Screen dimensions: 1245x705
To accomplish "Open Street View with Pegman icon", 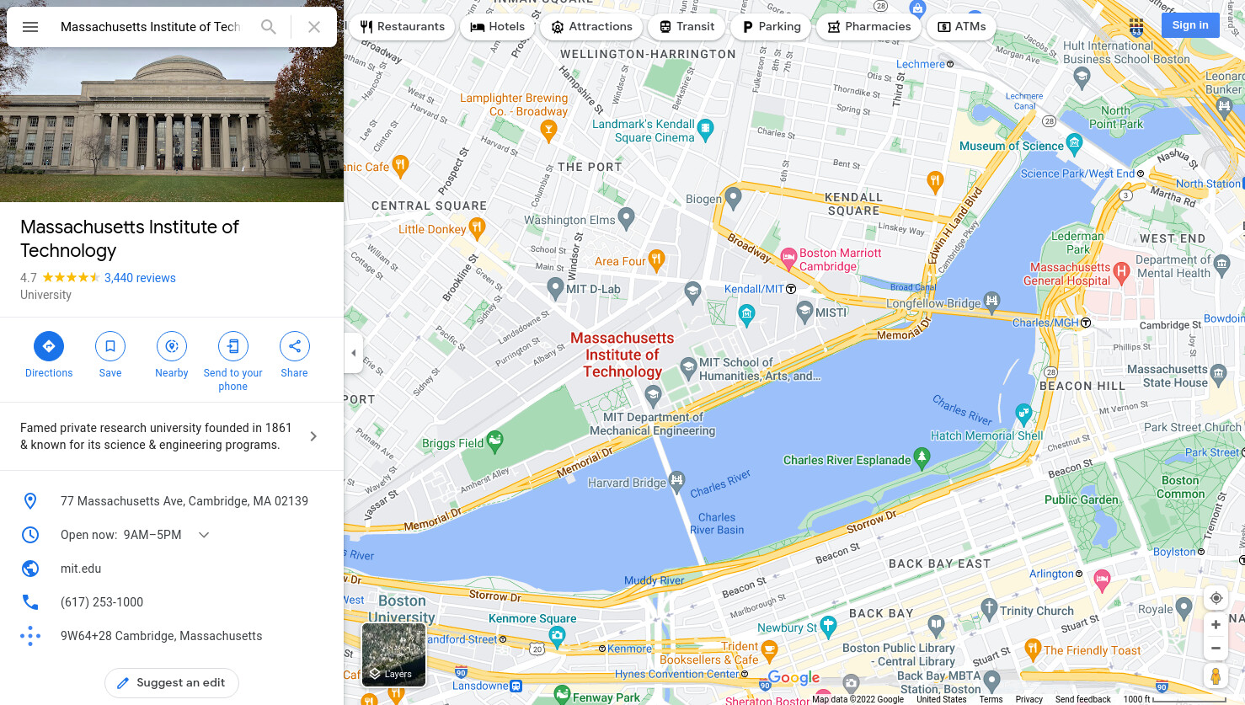I will click(1216, 676).
